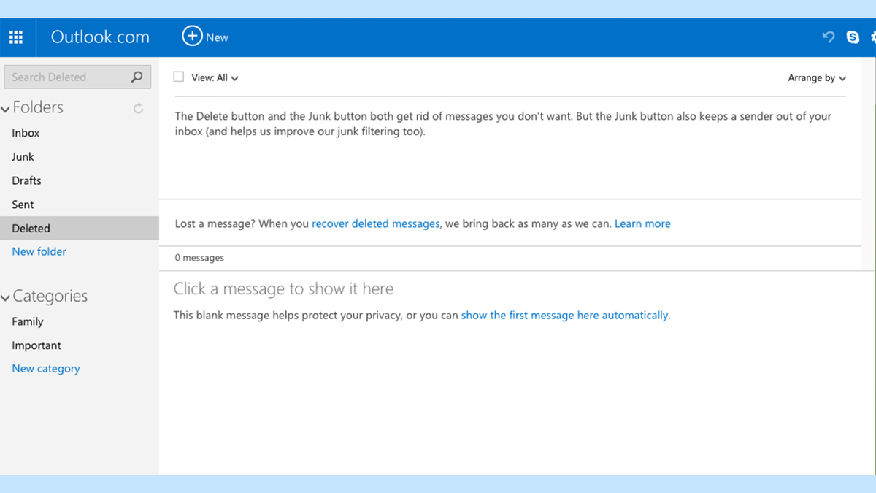Open Skype from the top bar
Screen dimensions: 876x493
(x=853, y=37)
